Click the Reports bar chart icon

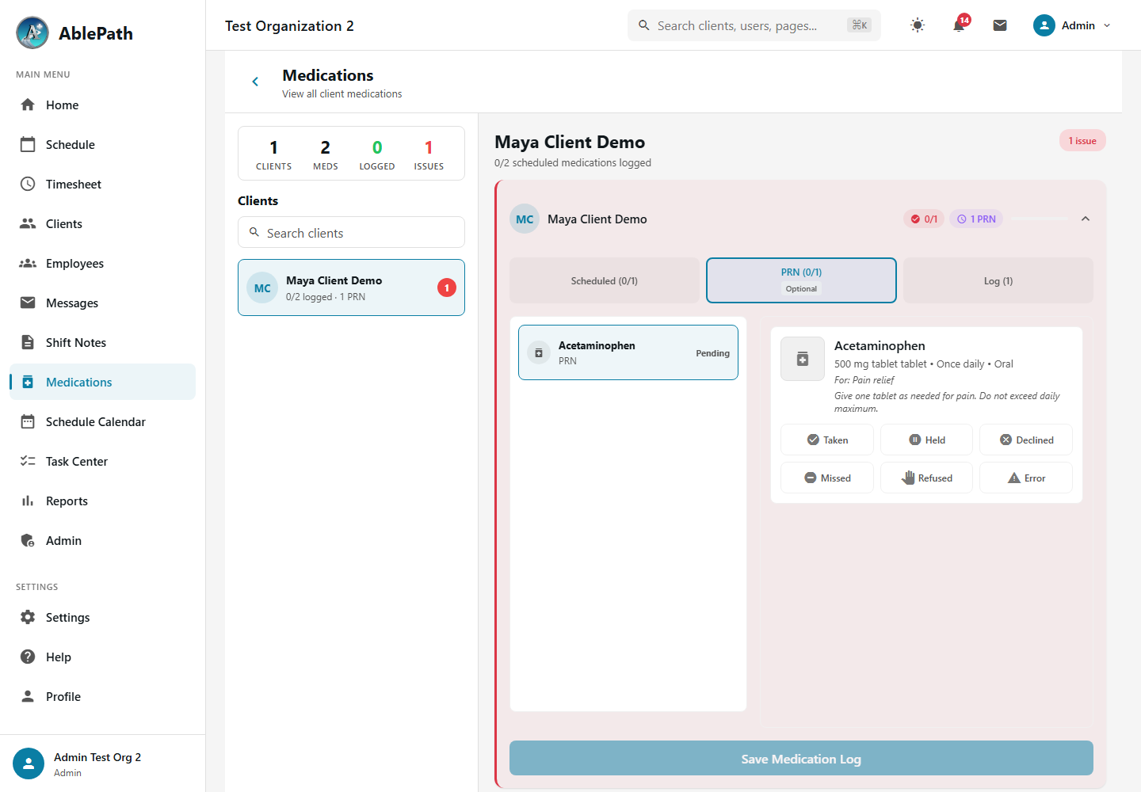click(28, 501)
